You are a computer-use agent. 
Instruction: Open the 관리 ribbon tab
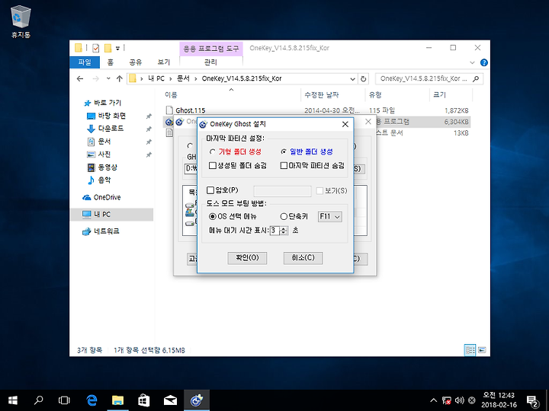(210, 62)
